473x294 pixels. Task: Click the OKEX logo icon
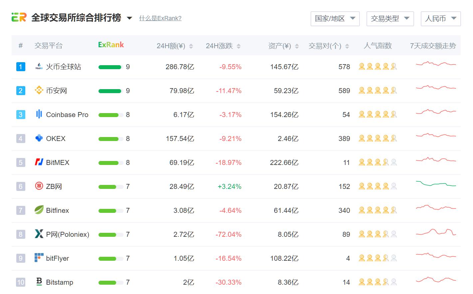pos(39,138)
